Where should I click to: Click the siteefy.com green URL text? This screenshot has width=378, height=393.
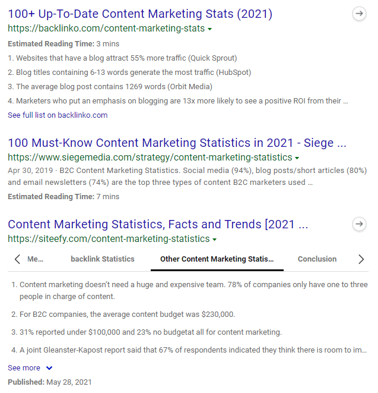(x=109, y=238)
